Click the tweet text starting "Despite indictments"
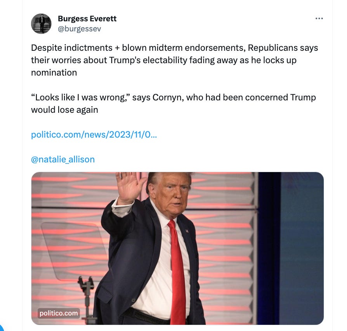Image resolution: width=347 pixels, height=331 pixels. tap(174, 60)
